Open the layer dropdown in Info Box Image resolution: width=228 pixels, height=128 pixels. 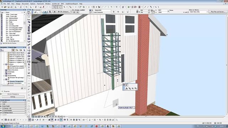tap(64, 12)
